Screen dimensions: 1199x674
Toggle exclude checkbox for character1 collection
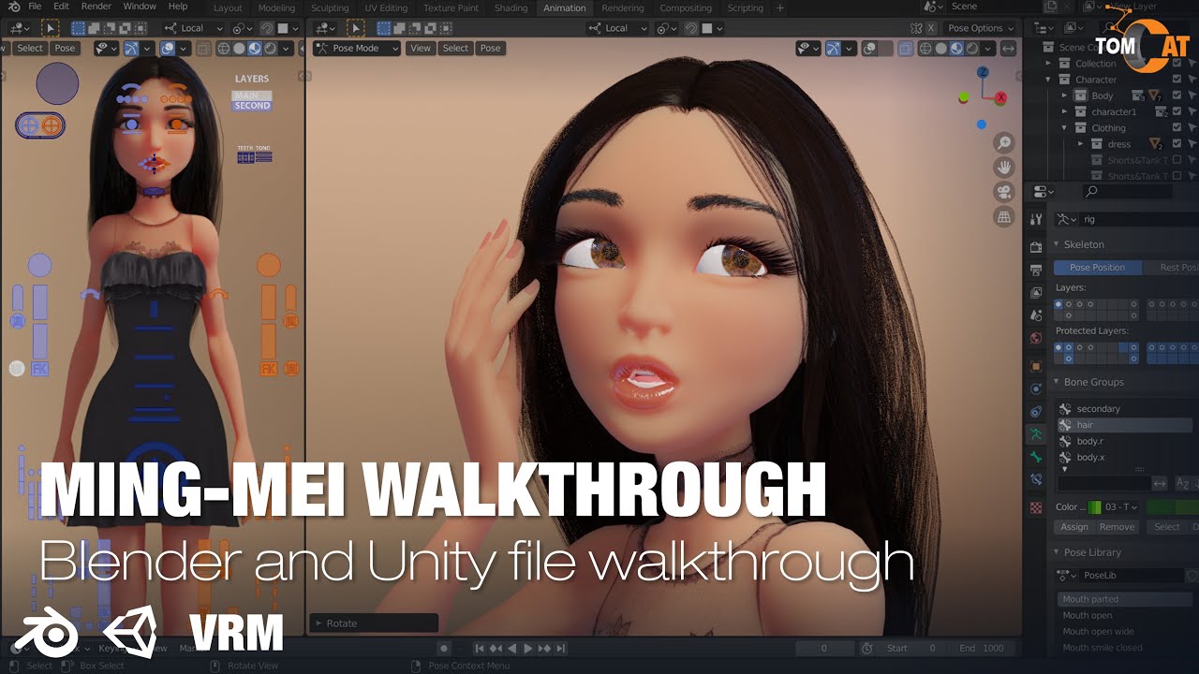[1177, 111]
